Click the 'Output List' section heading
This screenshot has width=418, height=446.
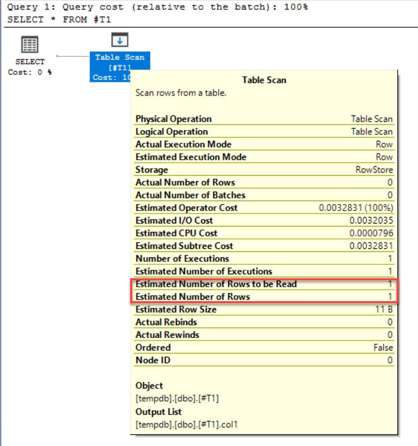pos(159,412)
